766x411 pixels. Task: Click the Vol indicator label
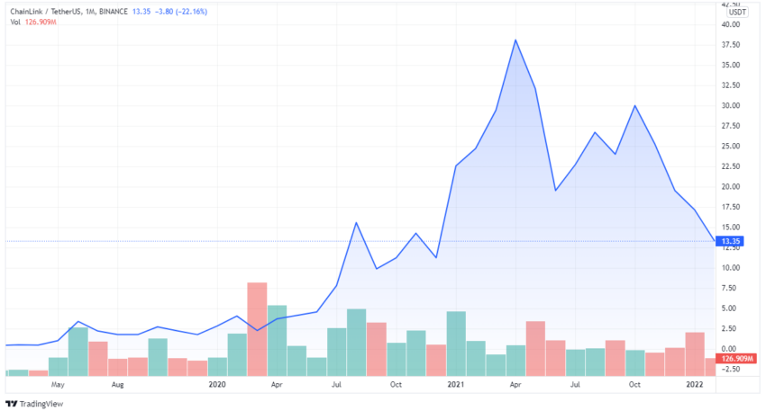point(15,22)
